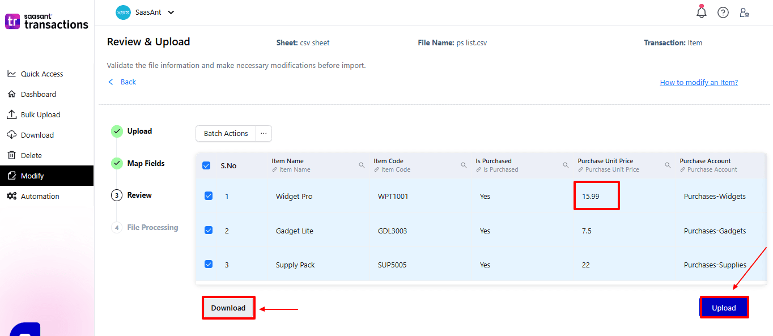Open Bulk Upload in sidebar
The height and width of the screenshot is (336, 773).
[40, 114]
